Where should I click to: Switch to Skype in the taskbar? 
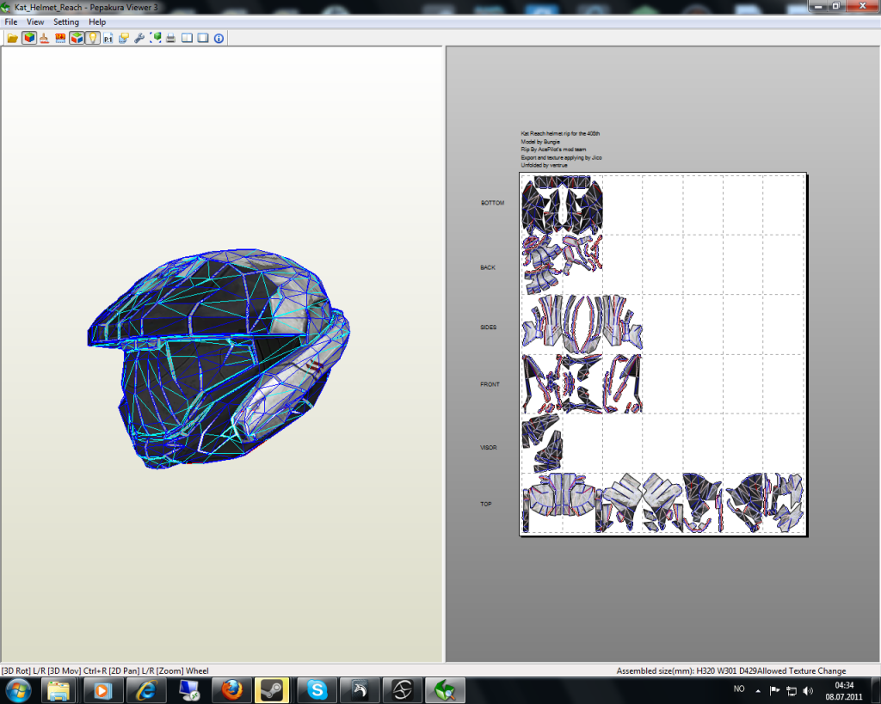coord(317,690)
